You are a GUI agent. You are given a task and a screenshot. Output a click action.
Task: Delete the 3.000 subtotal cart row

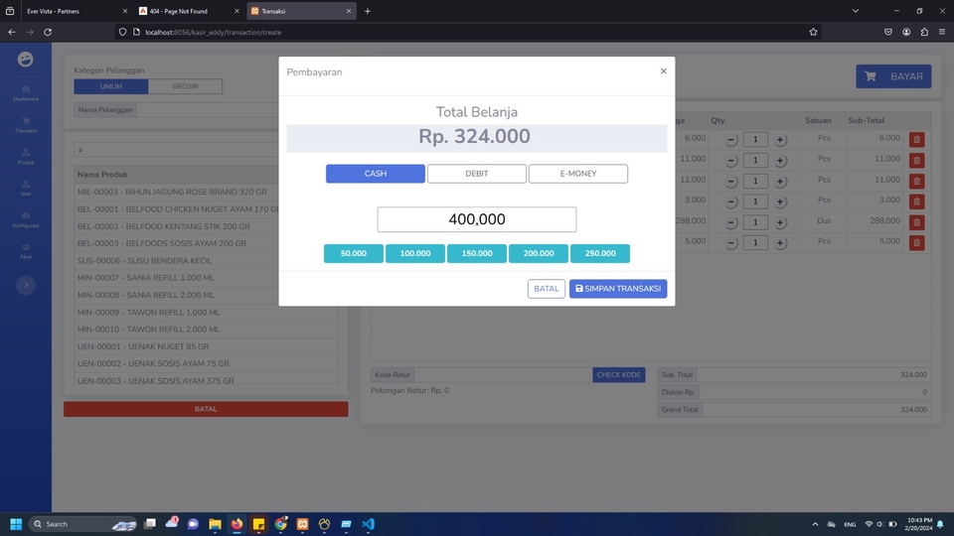point(916,201)
